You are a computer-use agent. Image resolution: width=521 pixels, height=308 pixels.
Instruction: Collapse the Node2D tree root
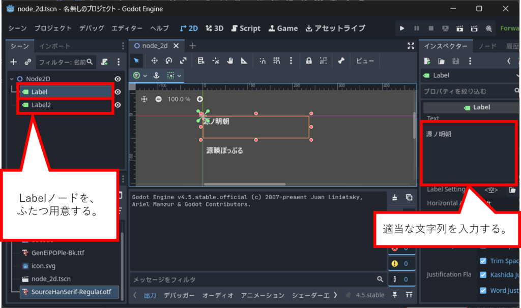click(12, 79)
